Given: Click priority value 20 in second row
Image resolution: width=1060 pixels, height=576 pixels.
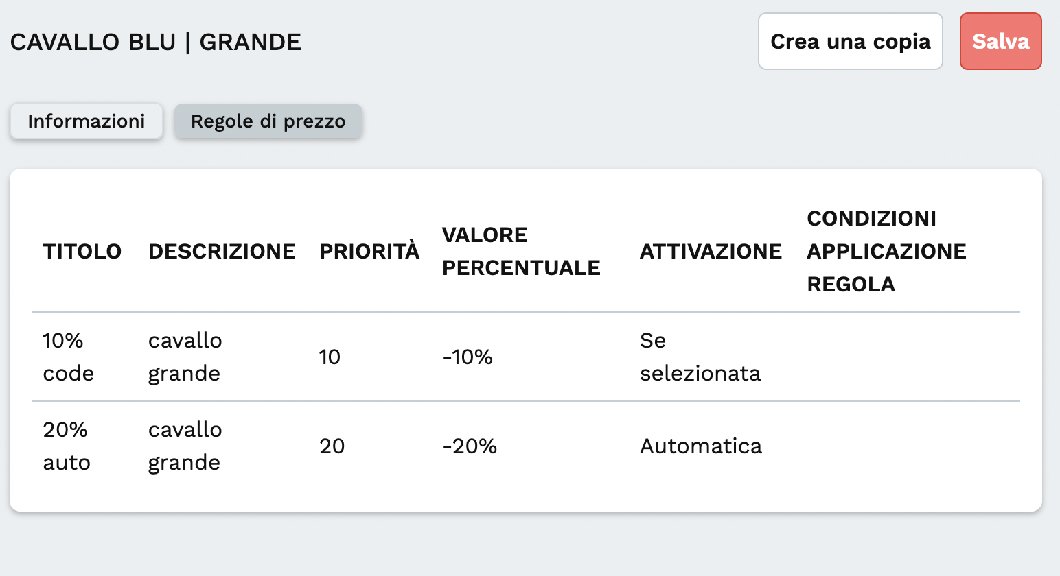Looking at the screenshot, I should (332, 446).
